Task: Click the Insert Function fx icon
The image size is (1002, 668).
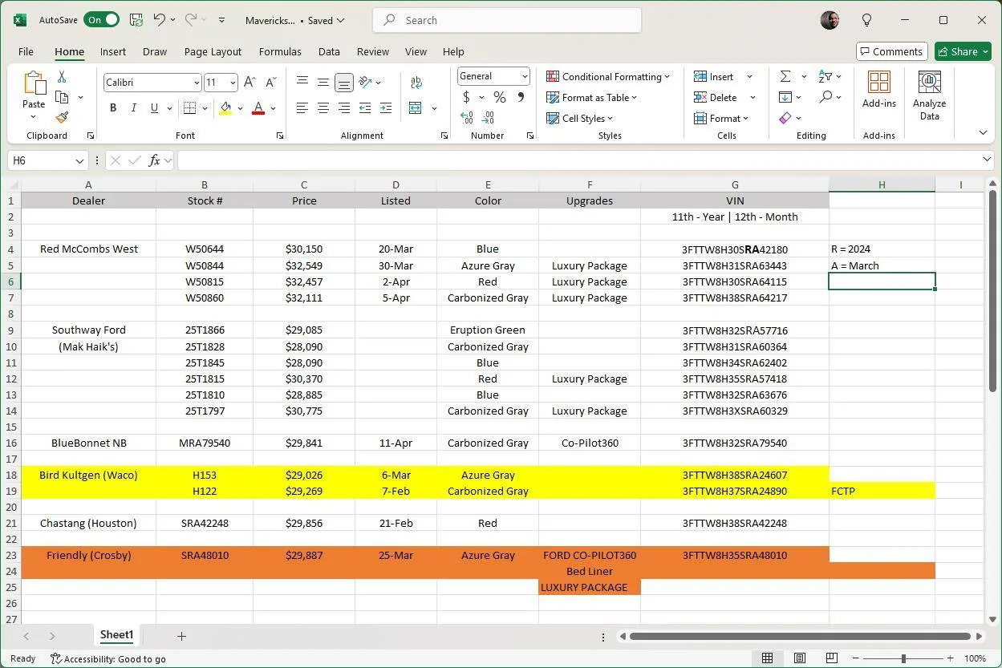Action: point(155,160)
